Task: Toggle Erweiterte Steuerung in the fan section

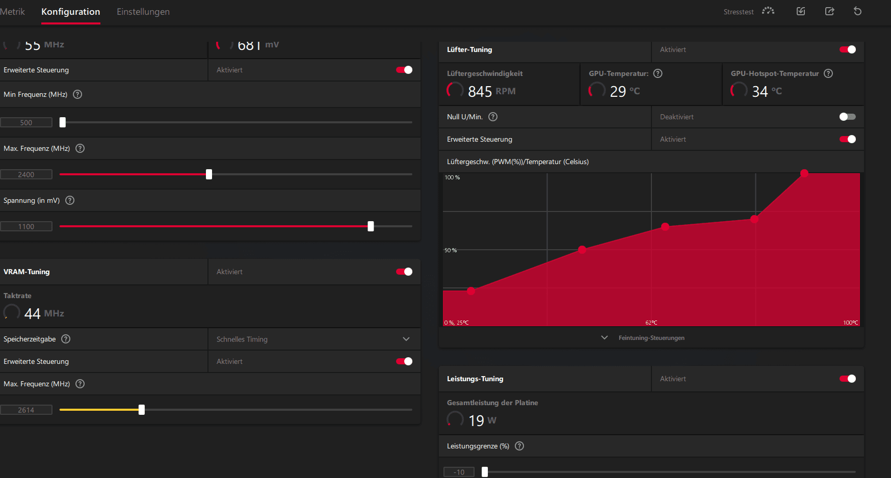Action: [848, 139]
